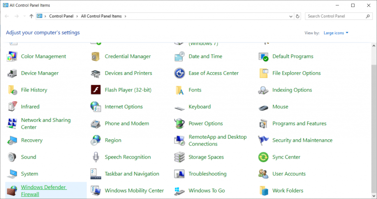Refresh the Control Panel view

click(297, 16)
